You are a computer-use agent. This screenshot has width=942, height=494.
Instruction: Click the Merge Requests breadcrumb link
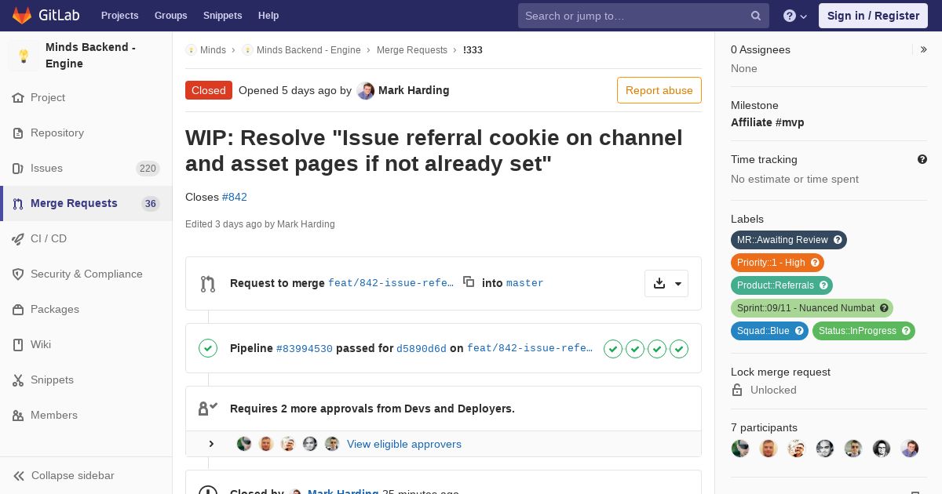point(412,49)
